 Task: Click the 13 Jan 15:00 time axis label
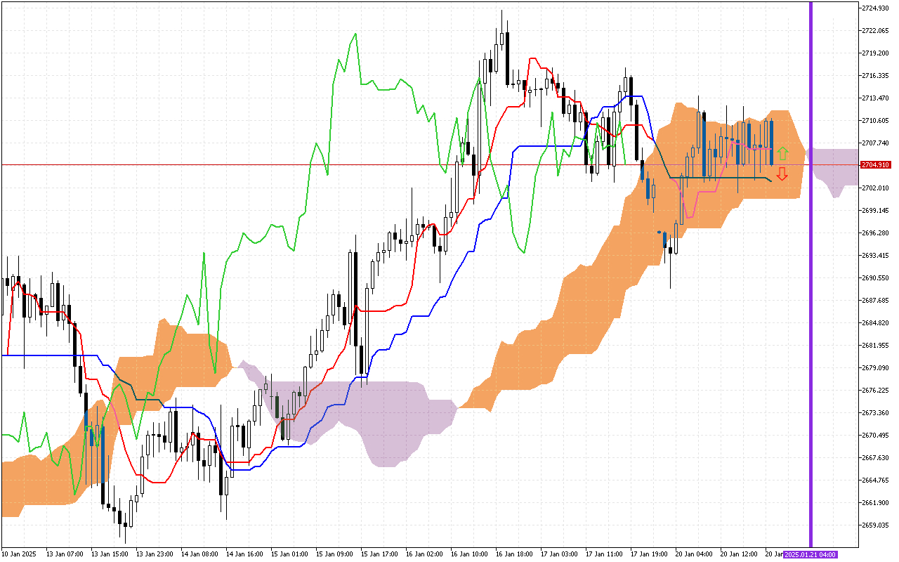(x=109, y=554)
